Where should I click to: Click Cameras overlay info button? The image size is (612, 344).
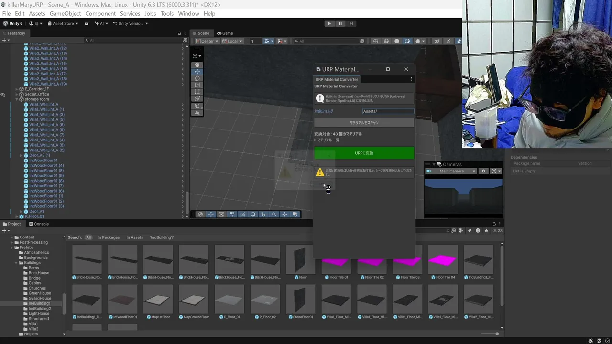click(x=483, y=171)
